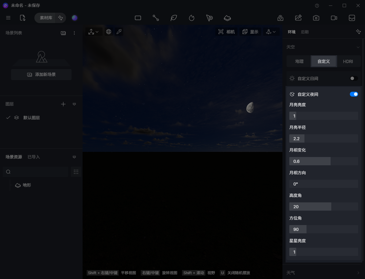
Task: Collapse the 天空 section chevron
Action: click(358, 47)
